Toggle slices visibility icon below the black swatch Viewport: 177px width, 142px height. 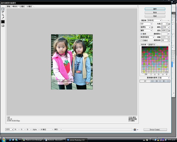(x=3, y=26)
